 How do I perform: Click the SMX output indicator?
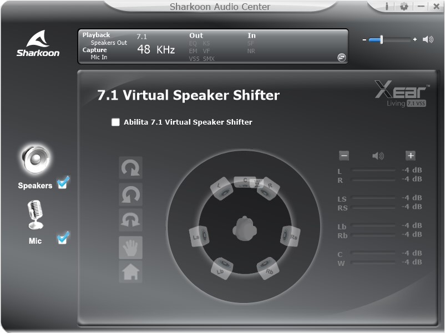(209, 59)
